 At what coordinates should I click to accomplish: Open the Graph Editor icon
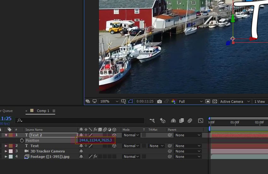click(201, 121)
